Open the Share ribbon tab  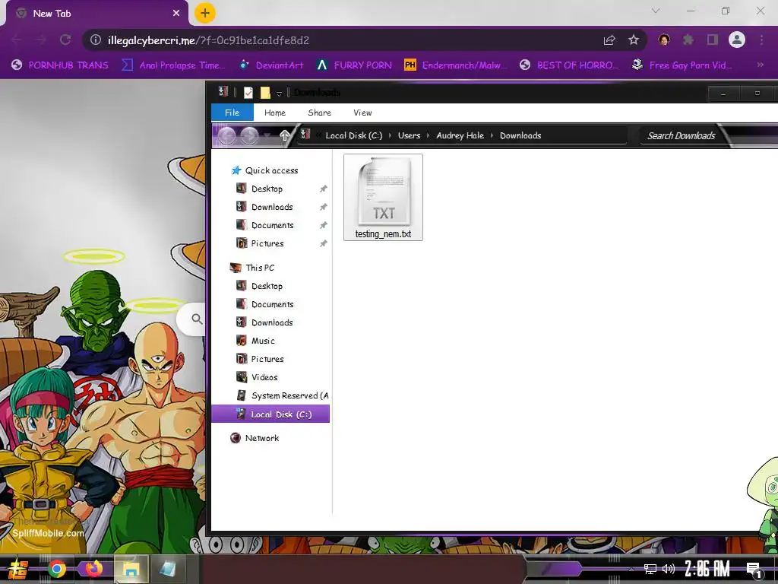tap(320, 113)
